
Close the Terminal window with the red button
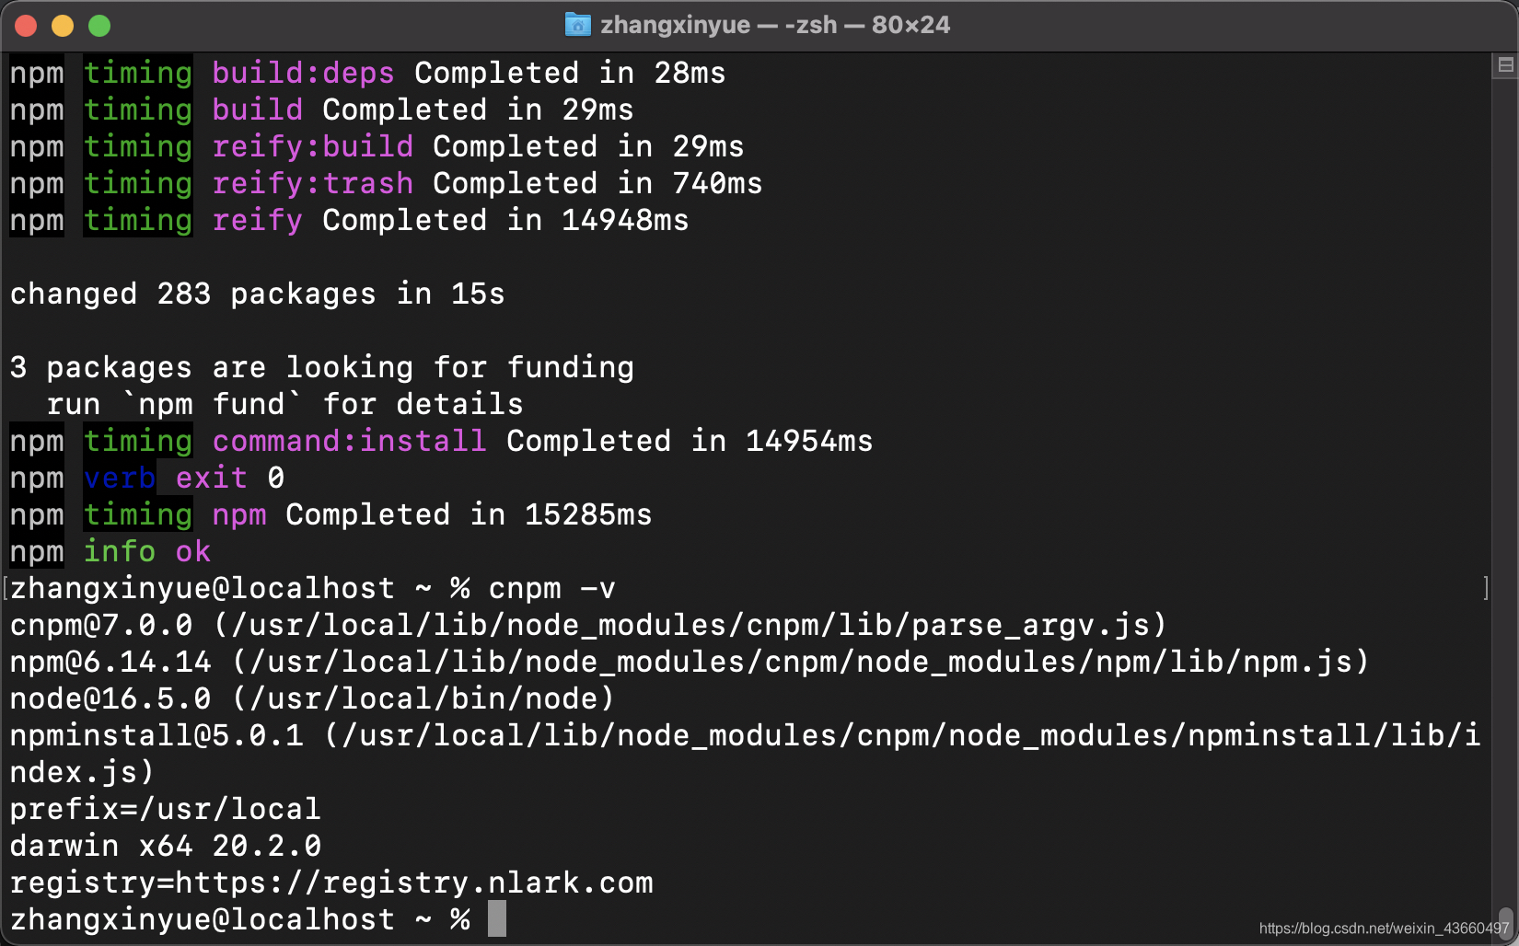coord(26,26)
